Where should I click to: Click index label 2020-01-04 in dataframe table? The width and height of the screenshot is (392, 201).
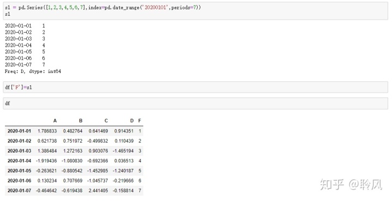tap(19, 161)
